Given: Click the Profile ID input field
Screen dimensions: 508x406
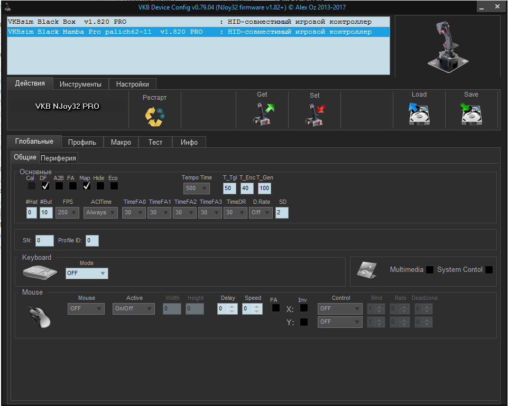Looking at the screenshot, I should 92,240.
